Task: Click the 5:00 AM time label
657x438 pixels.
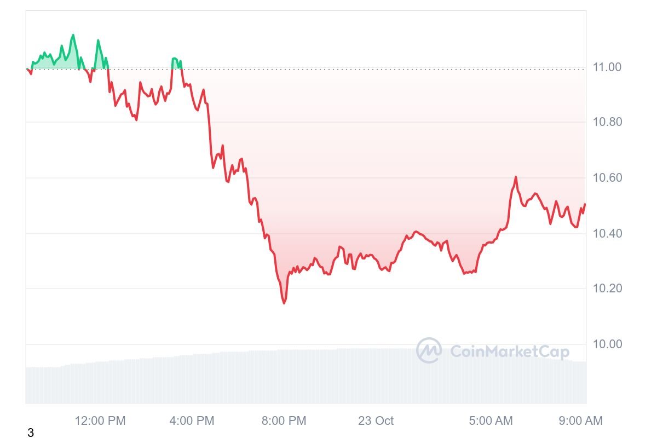Action: pos(491,421)
